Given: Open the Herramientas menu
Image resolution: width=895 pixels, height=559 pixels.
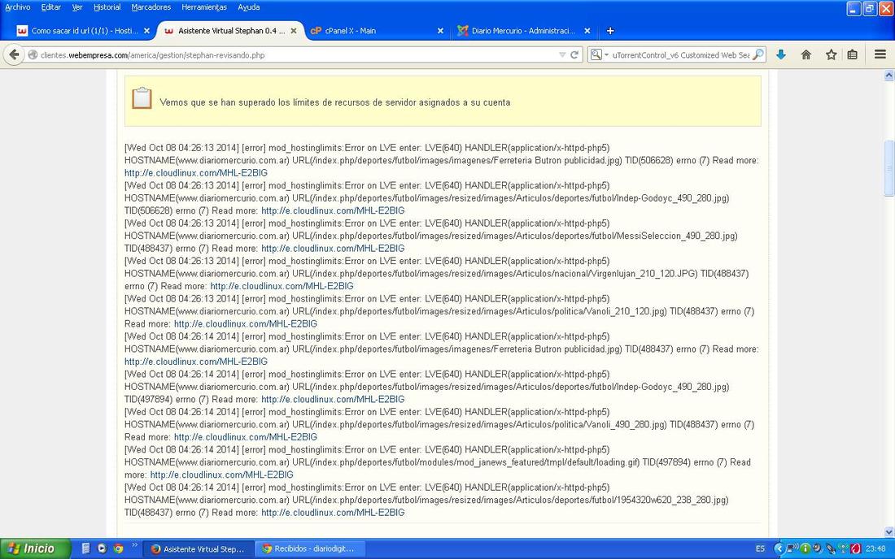Looking at the screenshot, I should [203, 7].
